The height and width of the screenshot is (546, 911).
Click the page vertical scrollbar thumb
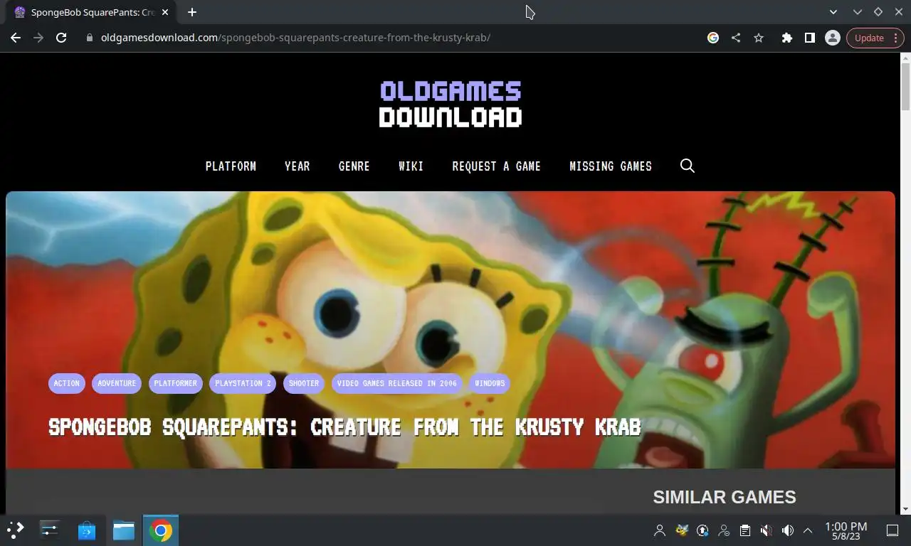pos(905,86)
